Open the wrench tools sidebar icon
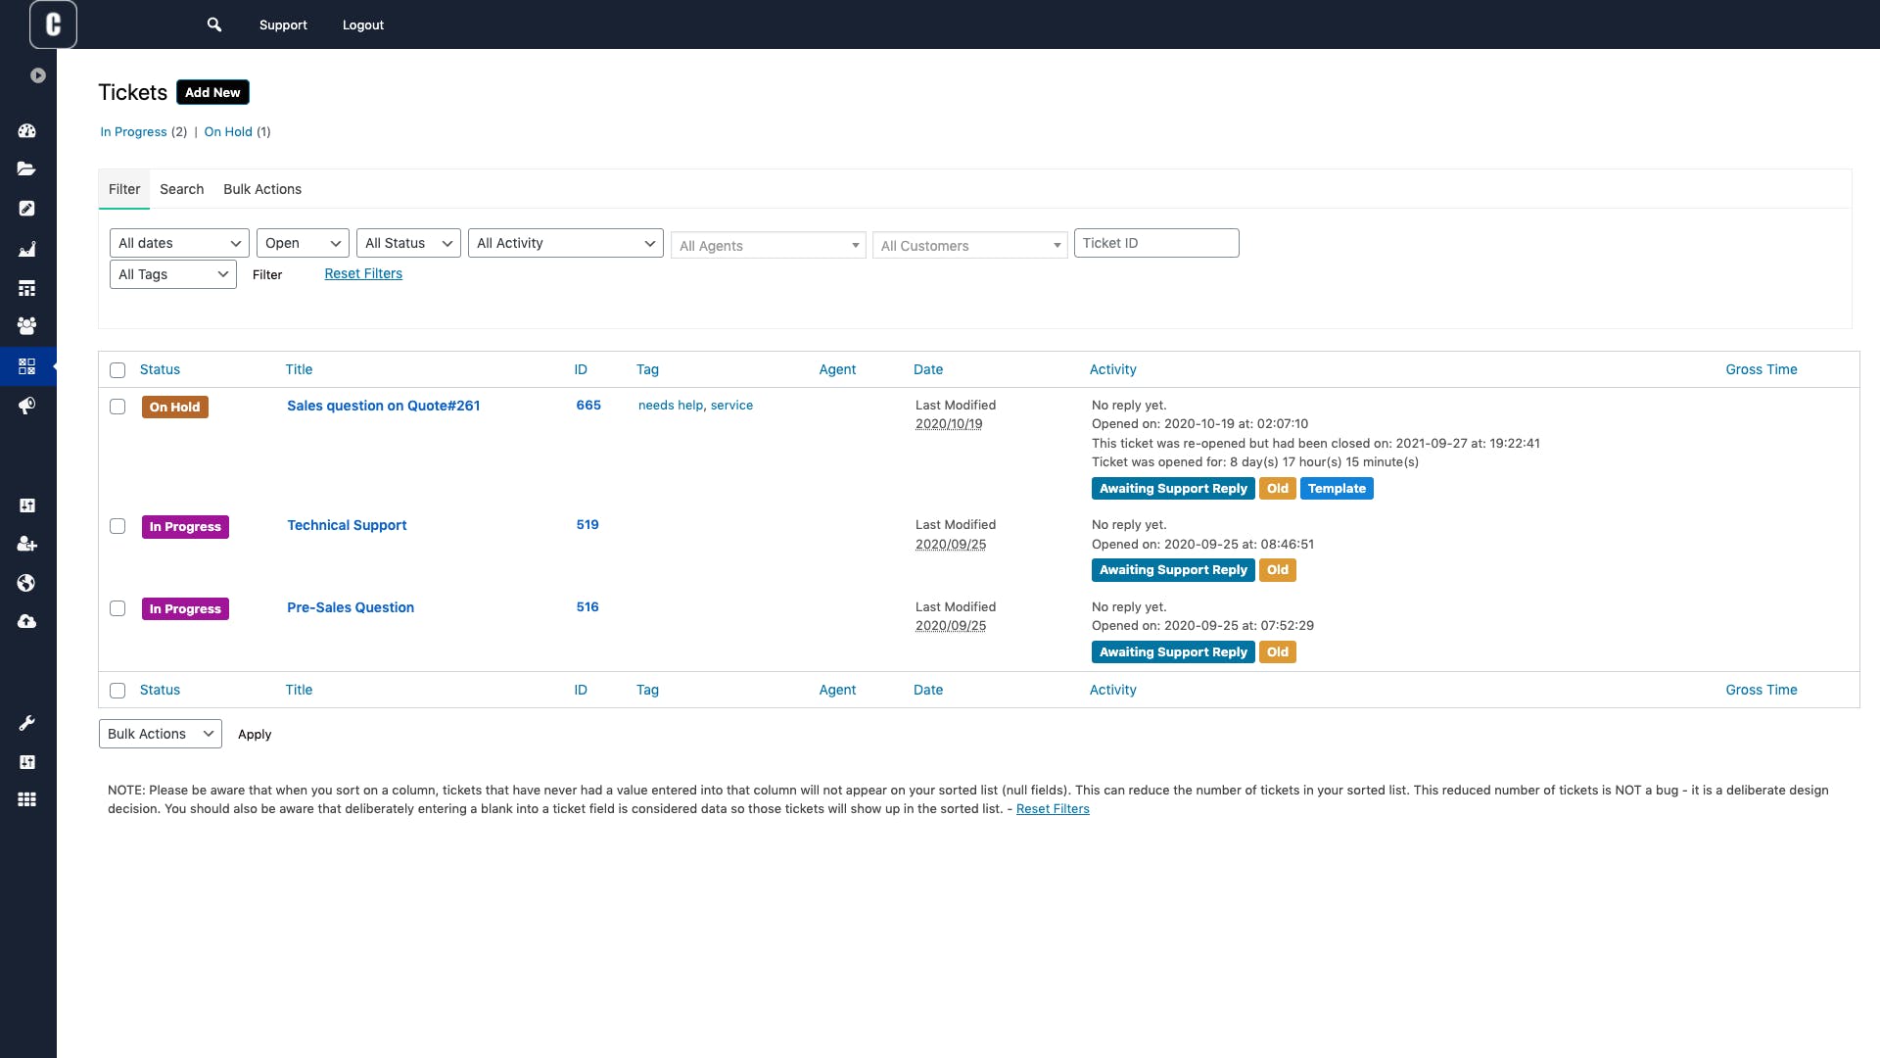 click(27, 723)
